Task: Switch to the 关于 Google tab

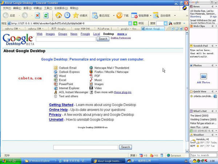Action: (x=60, y=29)
